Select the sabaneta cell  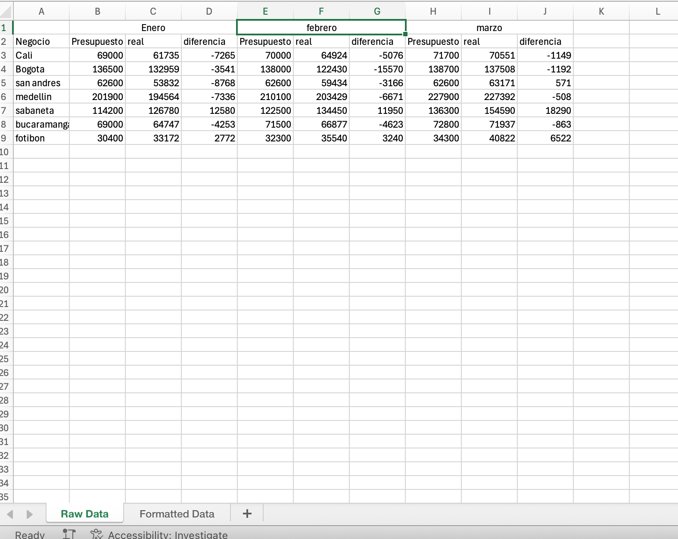click(x=41, y=110)
